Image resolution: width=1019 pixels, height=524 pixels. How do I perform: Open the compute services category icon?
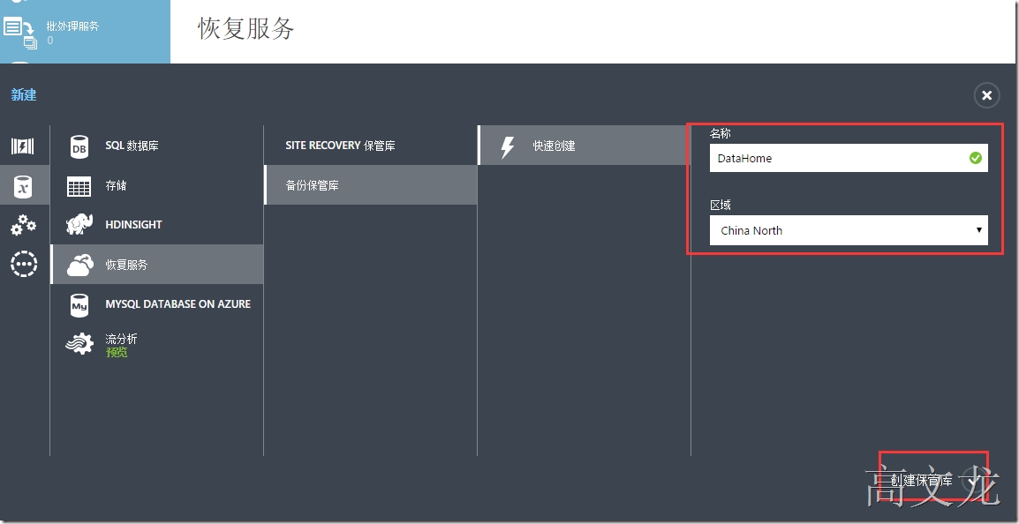23,146
